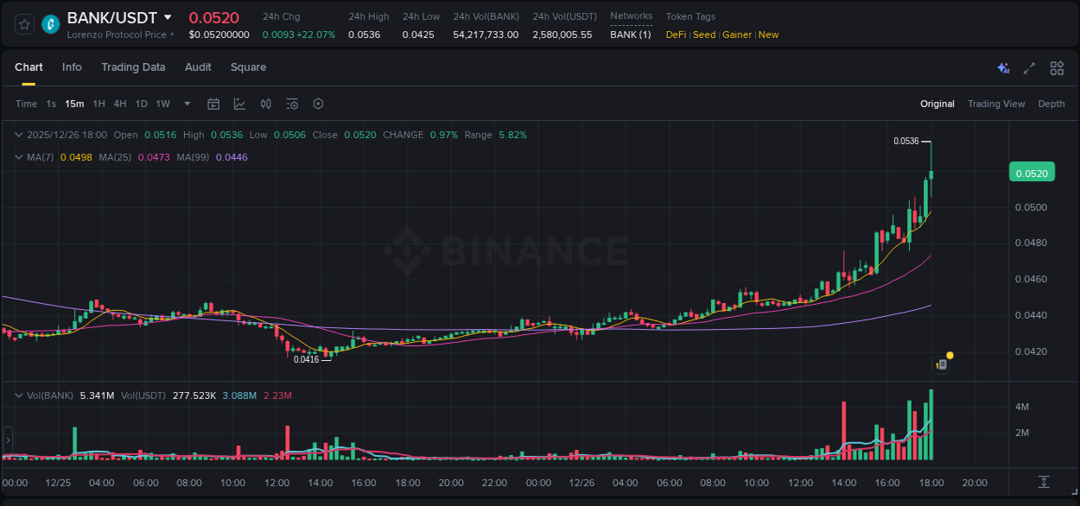
Task: Favorite BANK/USDT using the star icon
Action: (x=23, y=24)
